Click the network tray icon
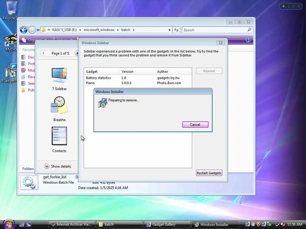306x229 pixels. (x=277, y=224)
